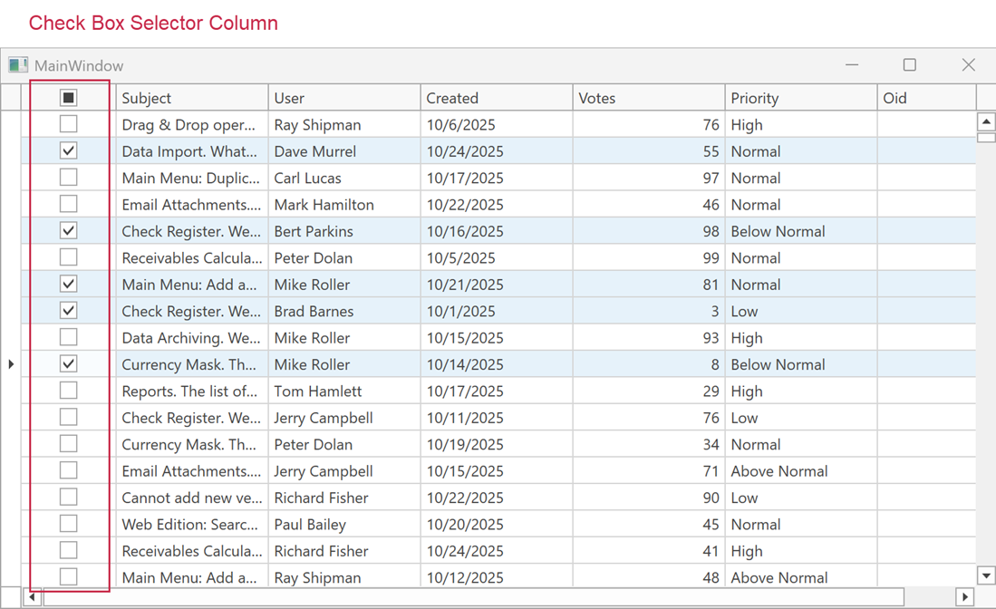Uncheck the checkbox on Bert Parkins' row
The width and height of the screenshot is (996, 609).
[x=68, y=230]
